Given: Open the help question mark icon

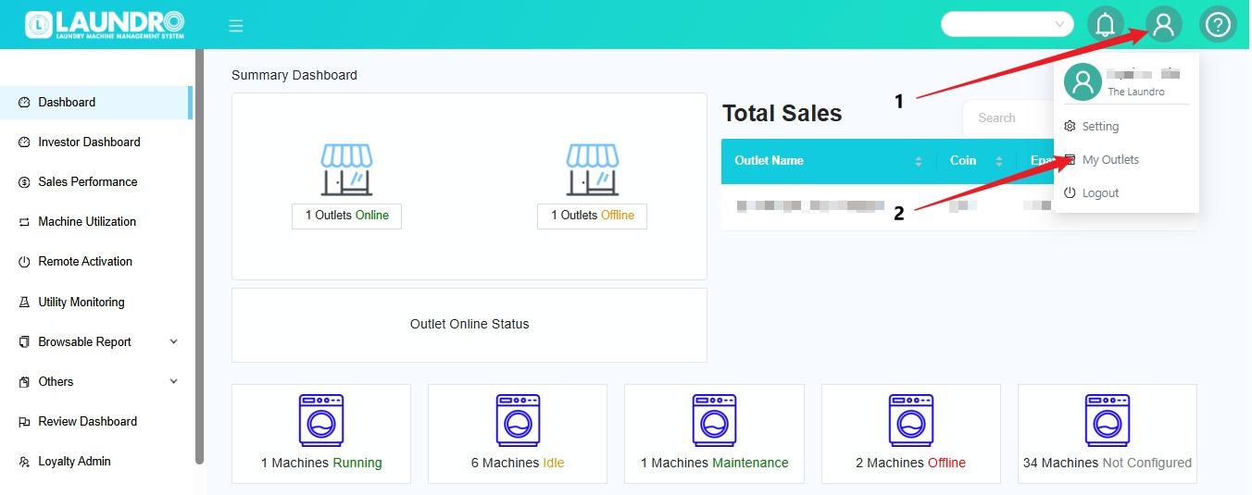Looking at the screenshot, I should 1219,24.
